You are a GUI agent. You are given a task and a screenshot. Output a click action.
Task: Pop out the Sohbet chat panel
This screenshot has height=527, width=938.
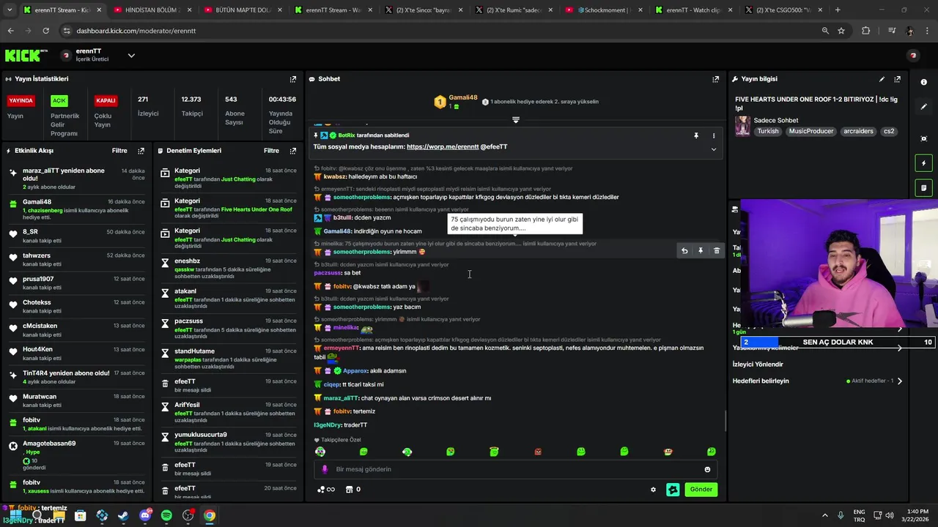716,79
